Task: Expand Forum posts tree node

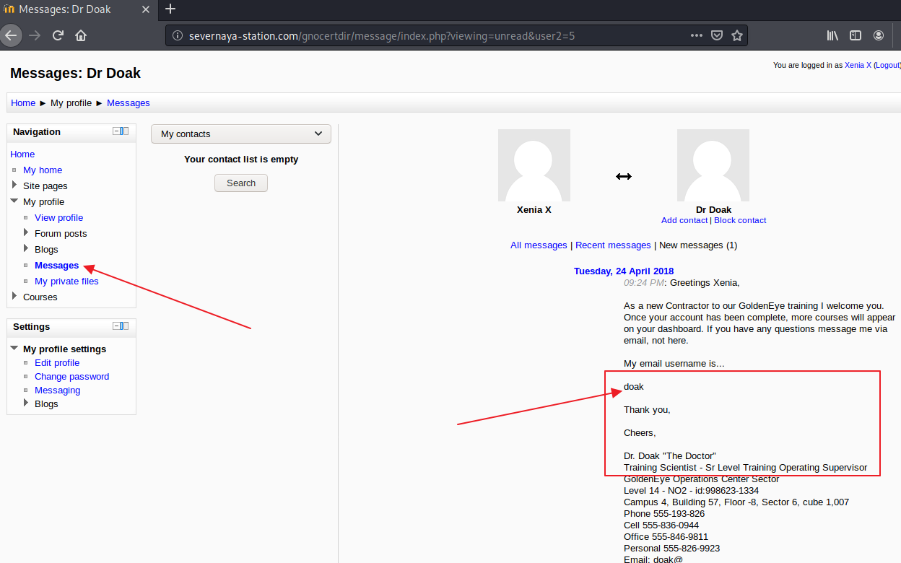Action: (26, 233)
